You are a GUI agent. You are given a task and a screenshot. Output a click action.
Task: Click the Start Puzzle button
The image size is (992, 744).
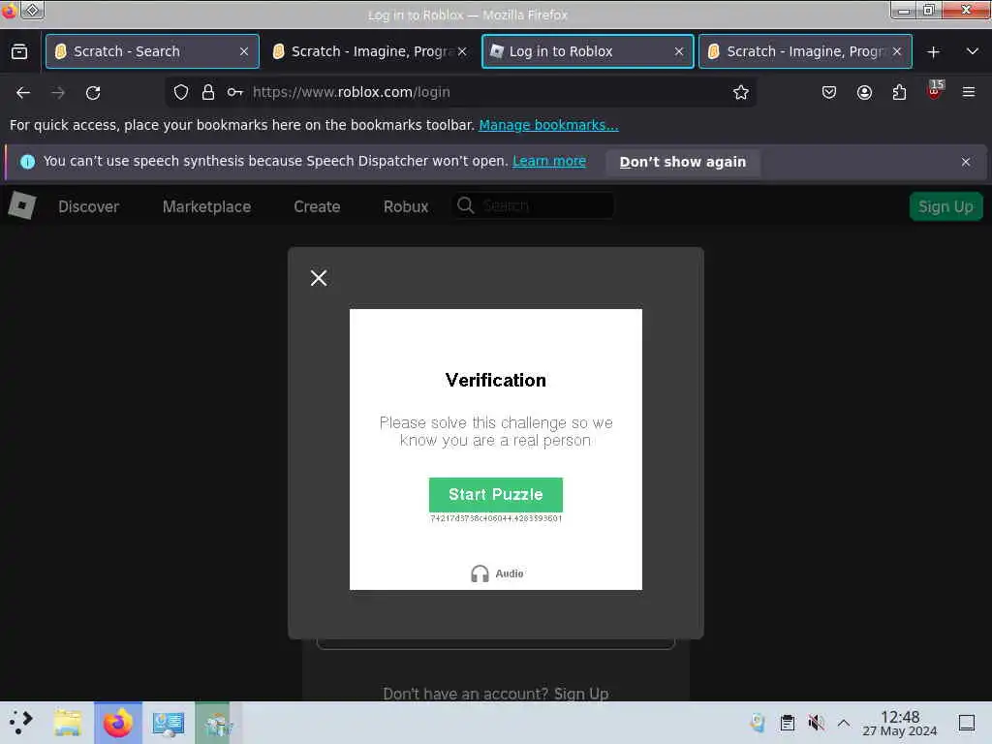point(495,495)
